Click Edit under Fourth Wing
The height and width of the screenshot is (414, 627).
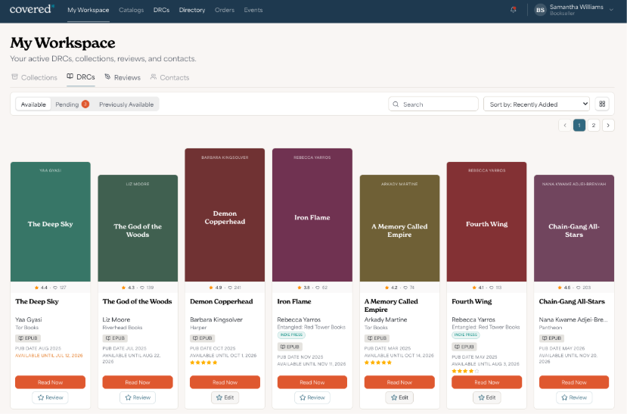[x=486, y=397]
